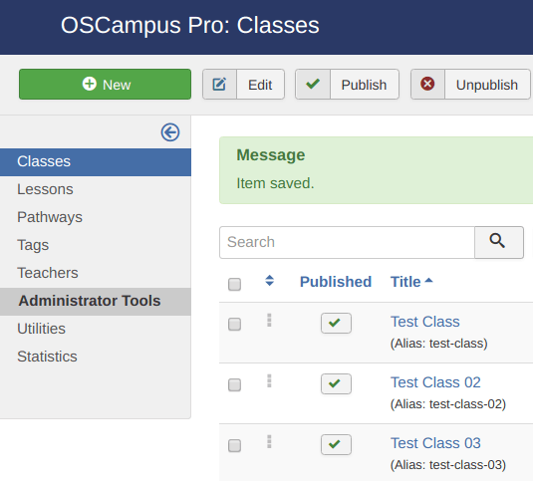Open Classes in the sidebar
Screen dimensions: 533x481
(x=96, y=161)
